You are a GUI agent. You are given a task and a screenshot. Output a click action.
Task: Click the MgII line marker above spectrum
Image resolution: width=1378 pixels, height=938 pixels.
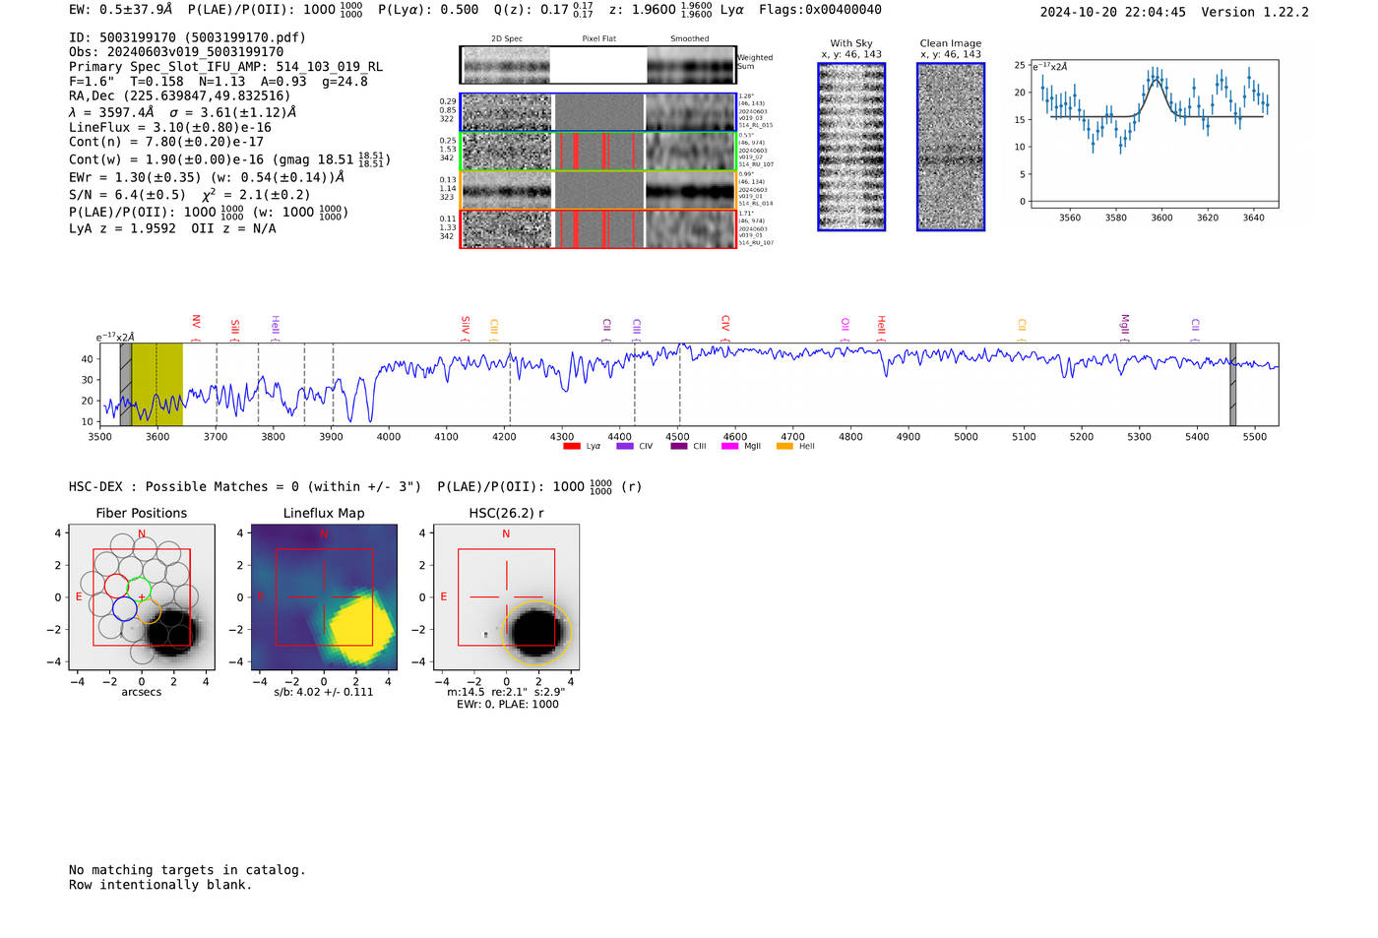coord(1124,324)
